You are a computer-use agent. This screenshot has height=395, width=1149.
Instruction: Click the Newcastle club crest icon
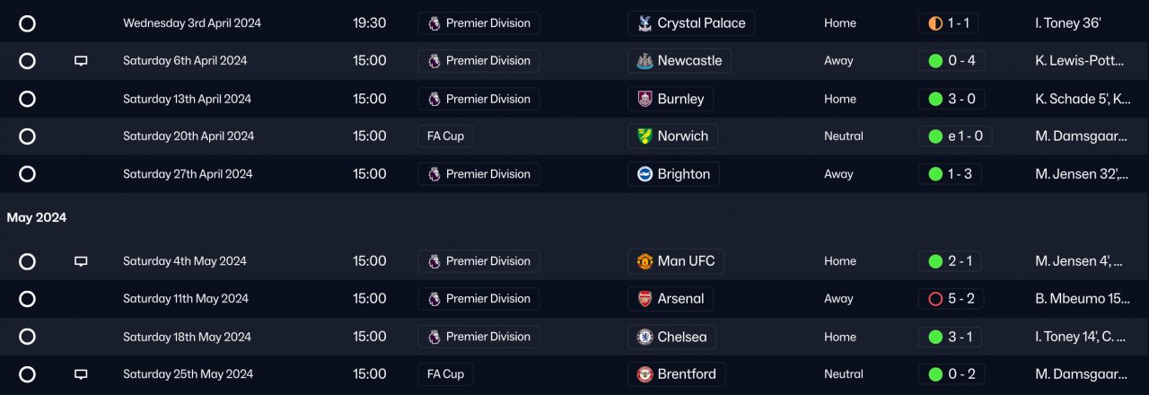[644, 61]
